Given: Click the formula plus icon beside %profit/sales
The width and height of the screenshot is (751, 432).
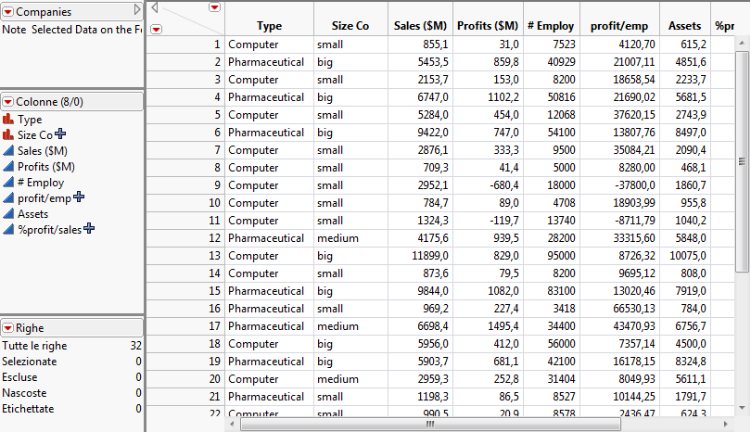Looking at the screenshot, I should [90, 229].
